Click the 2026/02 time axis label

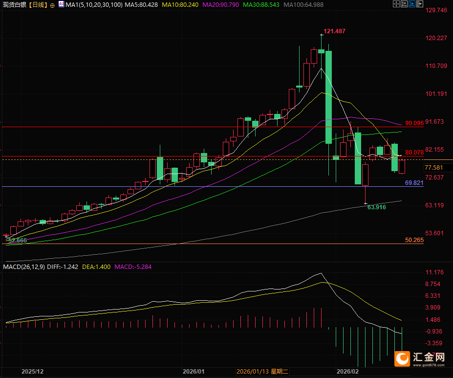pos(347,371)
